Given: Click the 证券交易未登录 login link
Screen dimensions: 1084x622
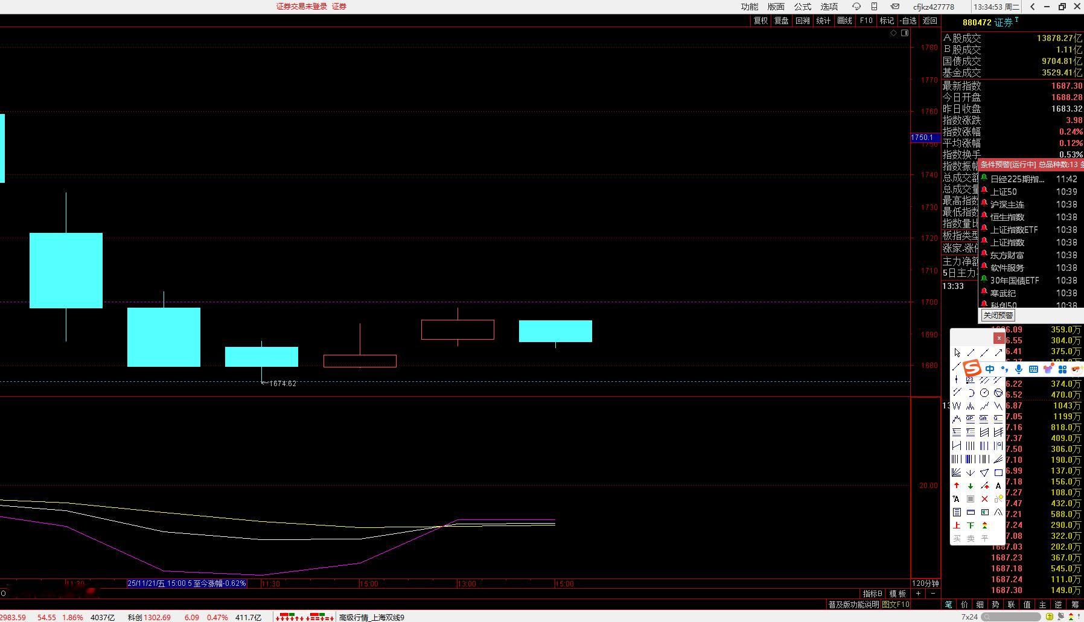Looking at the screenshot, I should (x=302, y=7).
